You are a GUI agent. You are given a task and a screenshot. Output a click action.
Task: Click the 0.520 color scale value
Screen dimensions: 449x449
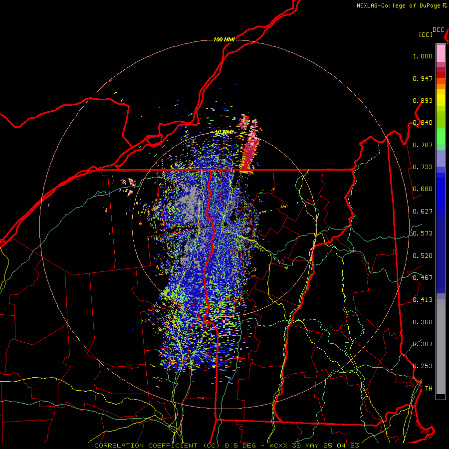pyautogui.click(x=423, y=256)
